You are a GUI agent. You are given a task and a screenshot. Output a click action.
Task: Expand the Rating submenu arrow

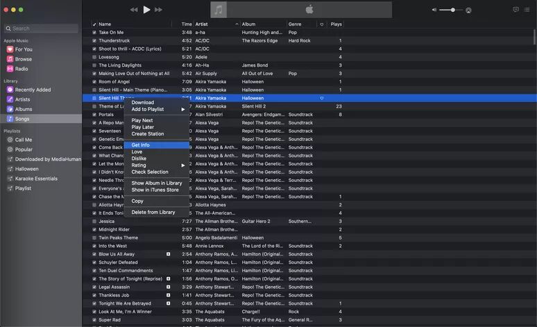click(x=183, y=165)
